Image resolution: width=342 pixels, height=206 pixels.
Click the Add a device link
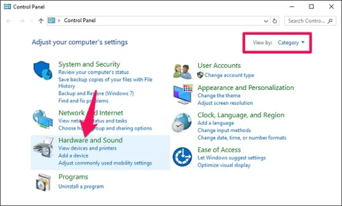[x=73, y=156]
